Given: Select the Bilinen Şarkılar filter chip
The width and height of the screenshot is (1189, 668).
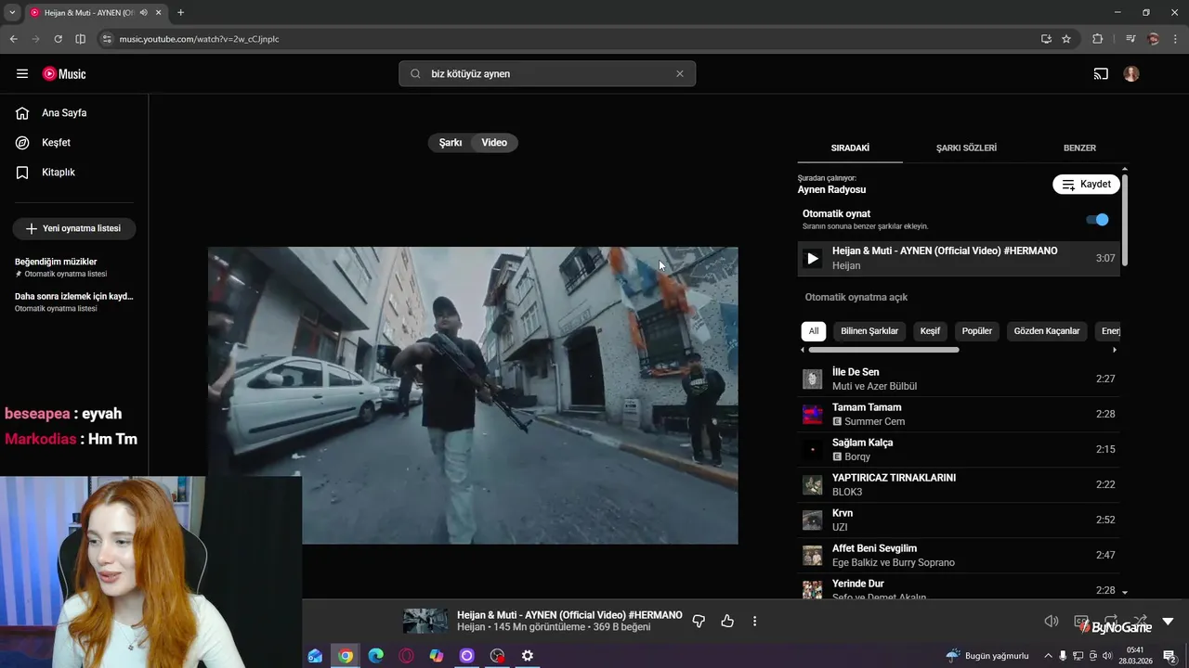Looking at the screenshot, I should 869,331.
